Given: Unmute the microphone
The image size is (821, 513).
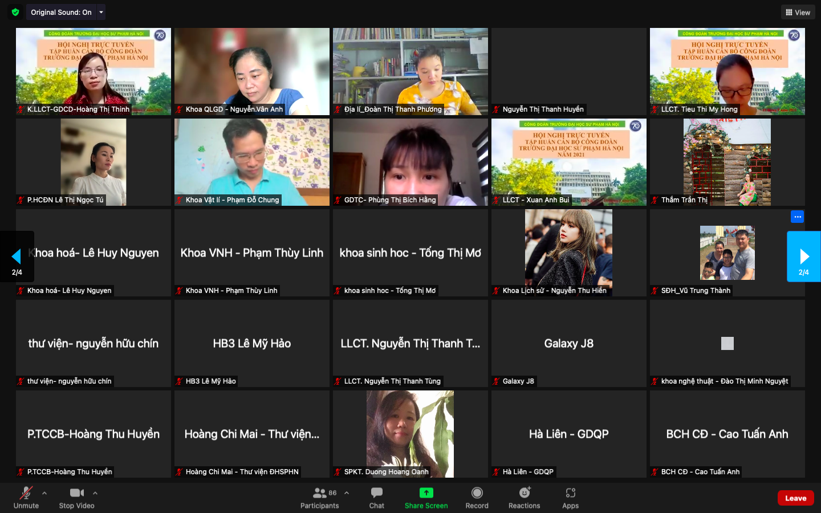Looking at the screenshot, I should (x=26, y=498).
